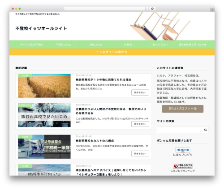Click the 人気ブログランキング text link
The width and height of the screenshot is (224, 189).
pos(183,171)
